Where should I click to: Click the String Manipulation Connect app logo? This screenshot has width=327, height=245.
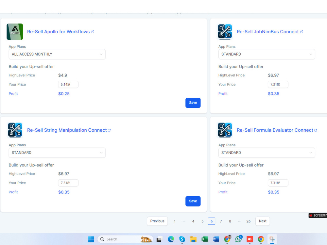(15, 130)
